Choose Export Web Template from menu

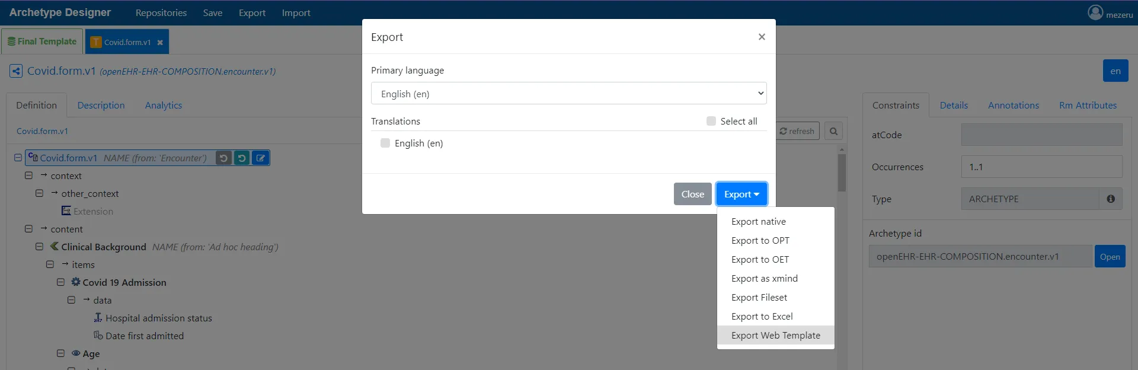click(775, 335)
